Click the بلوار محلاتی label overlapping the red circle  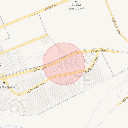(40, 69)
